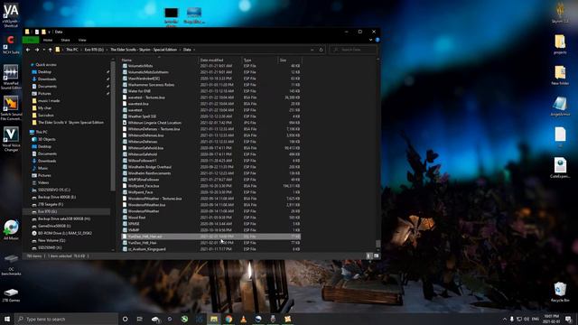Screen dimensions: 578x325
Task: Click the navigation pane scrollbar
Action: point(113,125)
